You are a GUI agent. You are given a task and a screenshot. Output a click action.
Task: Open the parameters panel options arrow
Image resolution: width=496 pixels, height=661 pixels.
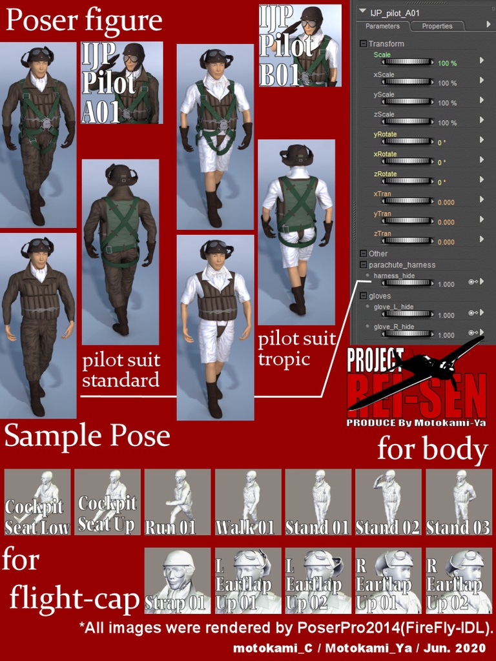(x=488, y=25)
